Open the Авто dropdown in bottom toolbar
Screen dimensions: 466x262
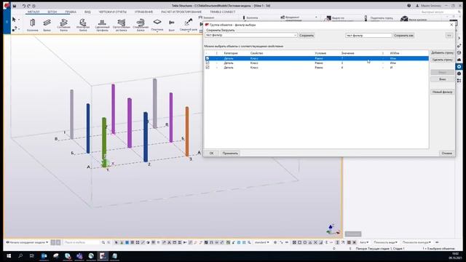click(364, 242)
